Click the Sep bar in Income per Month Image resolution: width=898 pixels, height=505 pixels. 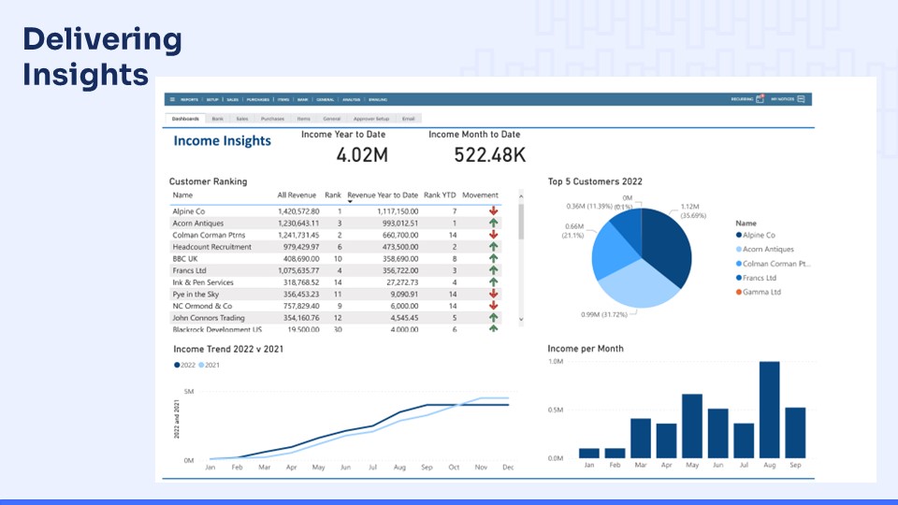click(x=795, y=433)
